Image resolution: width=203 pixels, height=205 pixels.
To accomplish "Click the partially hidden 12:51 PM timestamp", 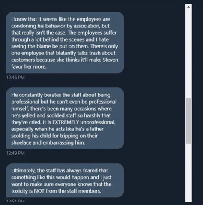I will (x=15, y=201).
